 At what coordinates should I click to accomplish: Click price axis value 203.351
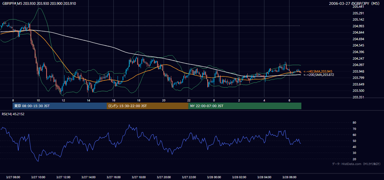[x=358, y=97]
